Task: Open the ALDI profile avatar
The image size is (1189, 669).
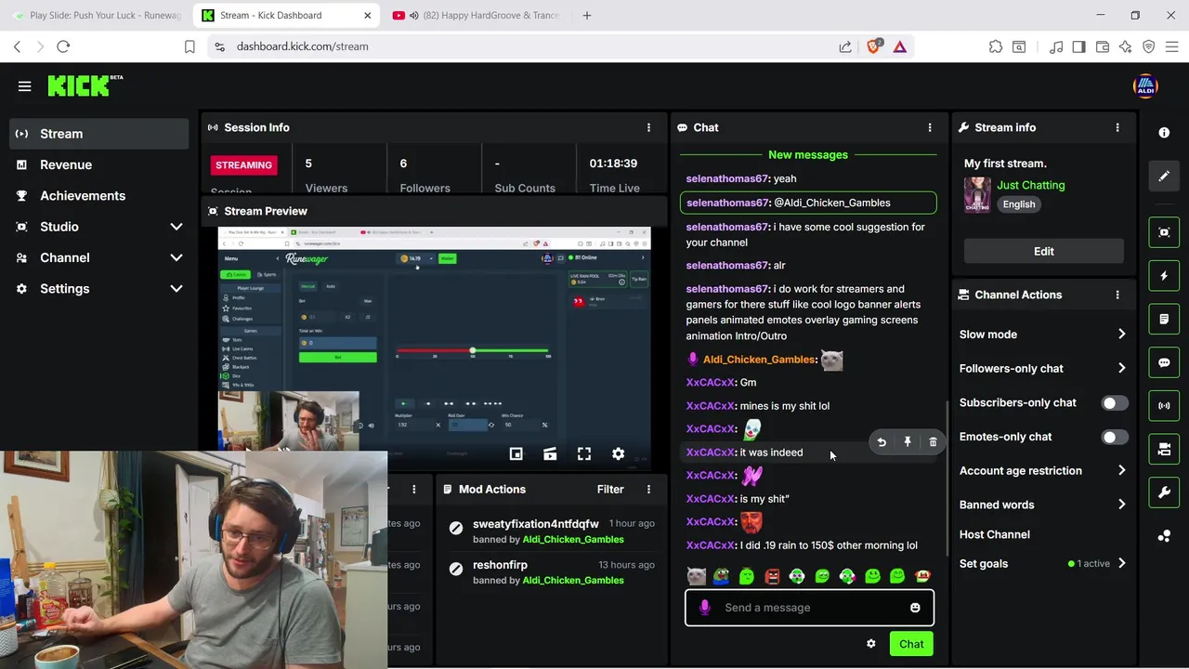Action: tap(1145, 86)
